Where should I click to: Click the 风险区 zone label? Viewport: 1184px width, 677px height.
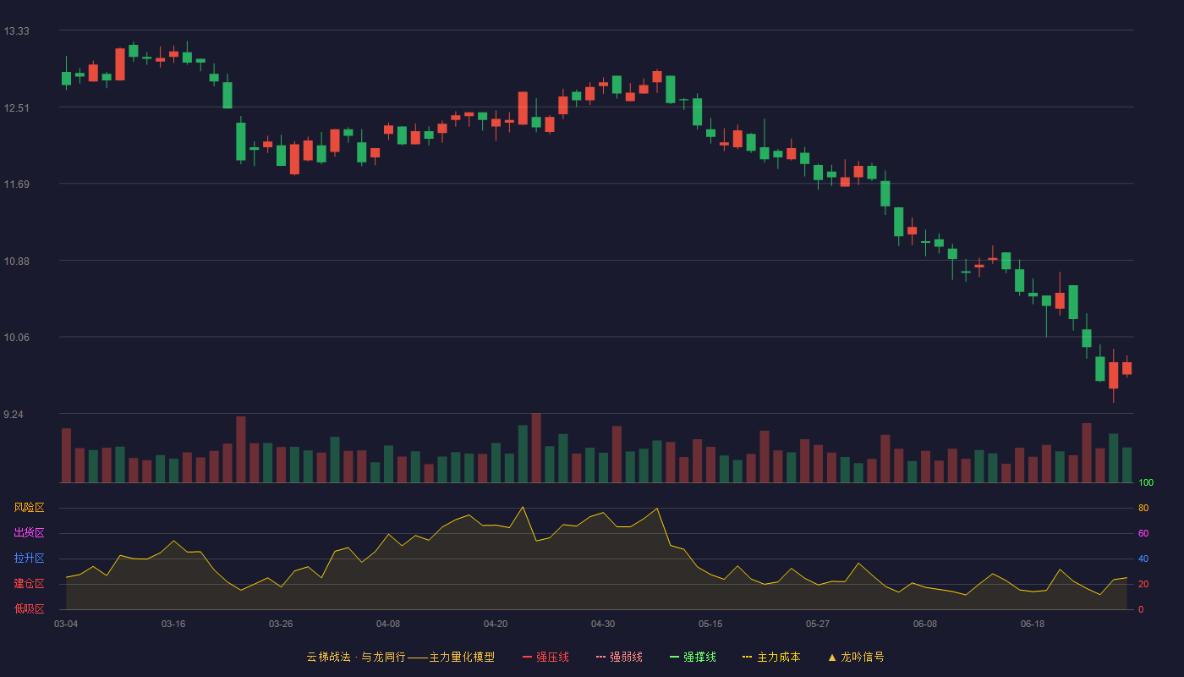coord(29,508)
